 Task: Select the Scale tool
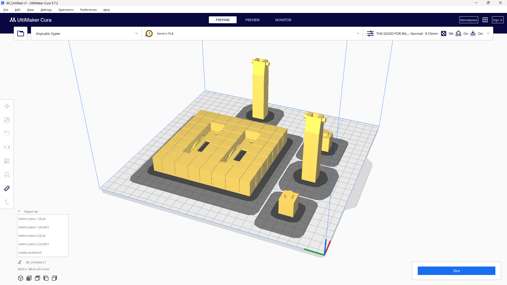click(7, 120)
